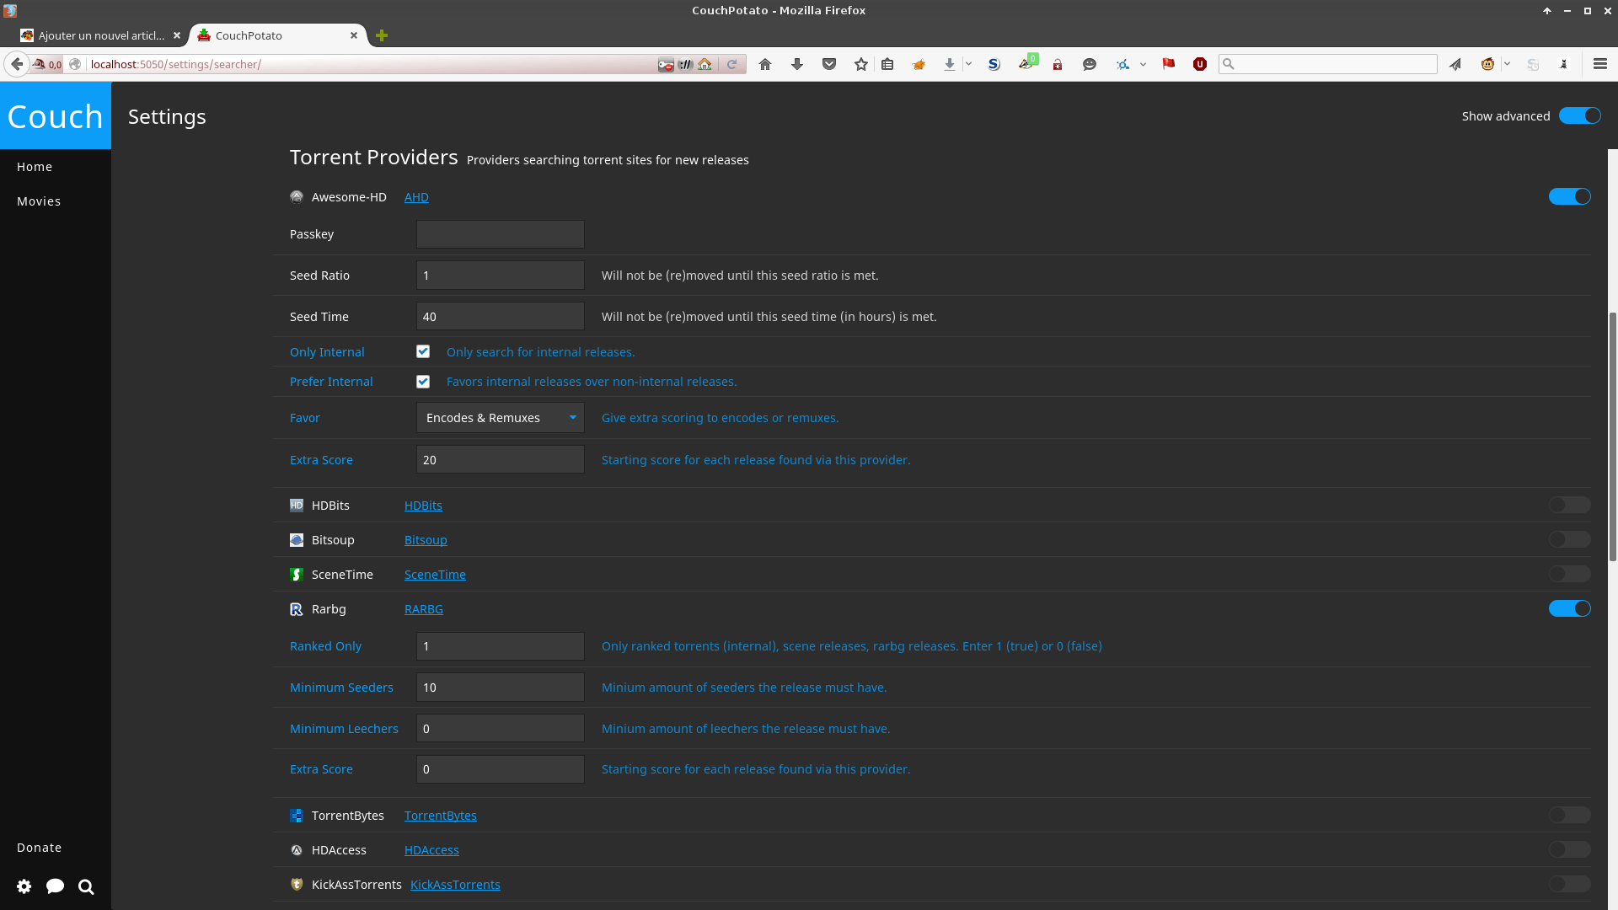This screenshot has width=1618, height=910.
Task: Expand the Greasemonkey dropdown arrow
Action: tap(1507, 64)
